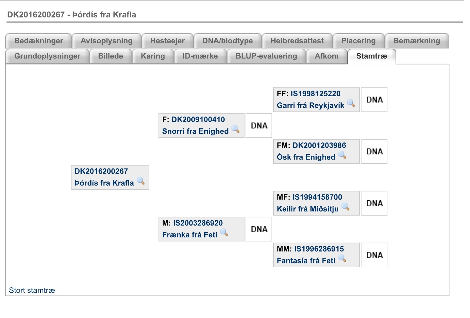Select the DNA/blodtype tab
The height and width of the screenshot is (318, 470).
click(x=227, y=41)
